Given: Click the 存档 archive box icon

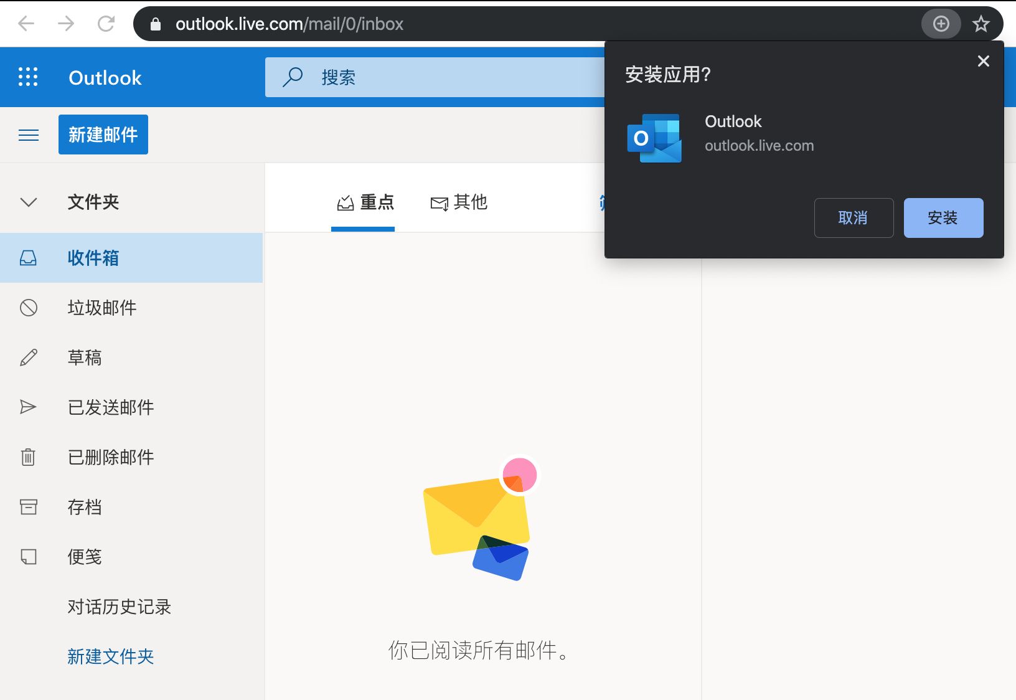Looking at the screenshot, I should click(x=29, y=507).
